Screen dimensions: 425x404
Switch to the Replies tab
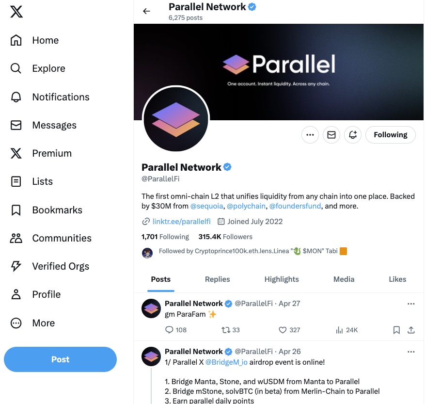pos(217,279)
